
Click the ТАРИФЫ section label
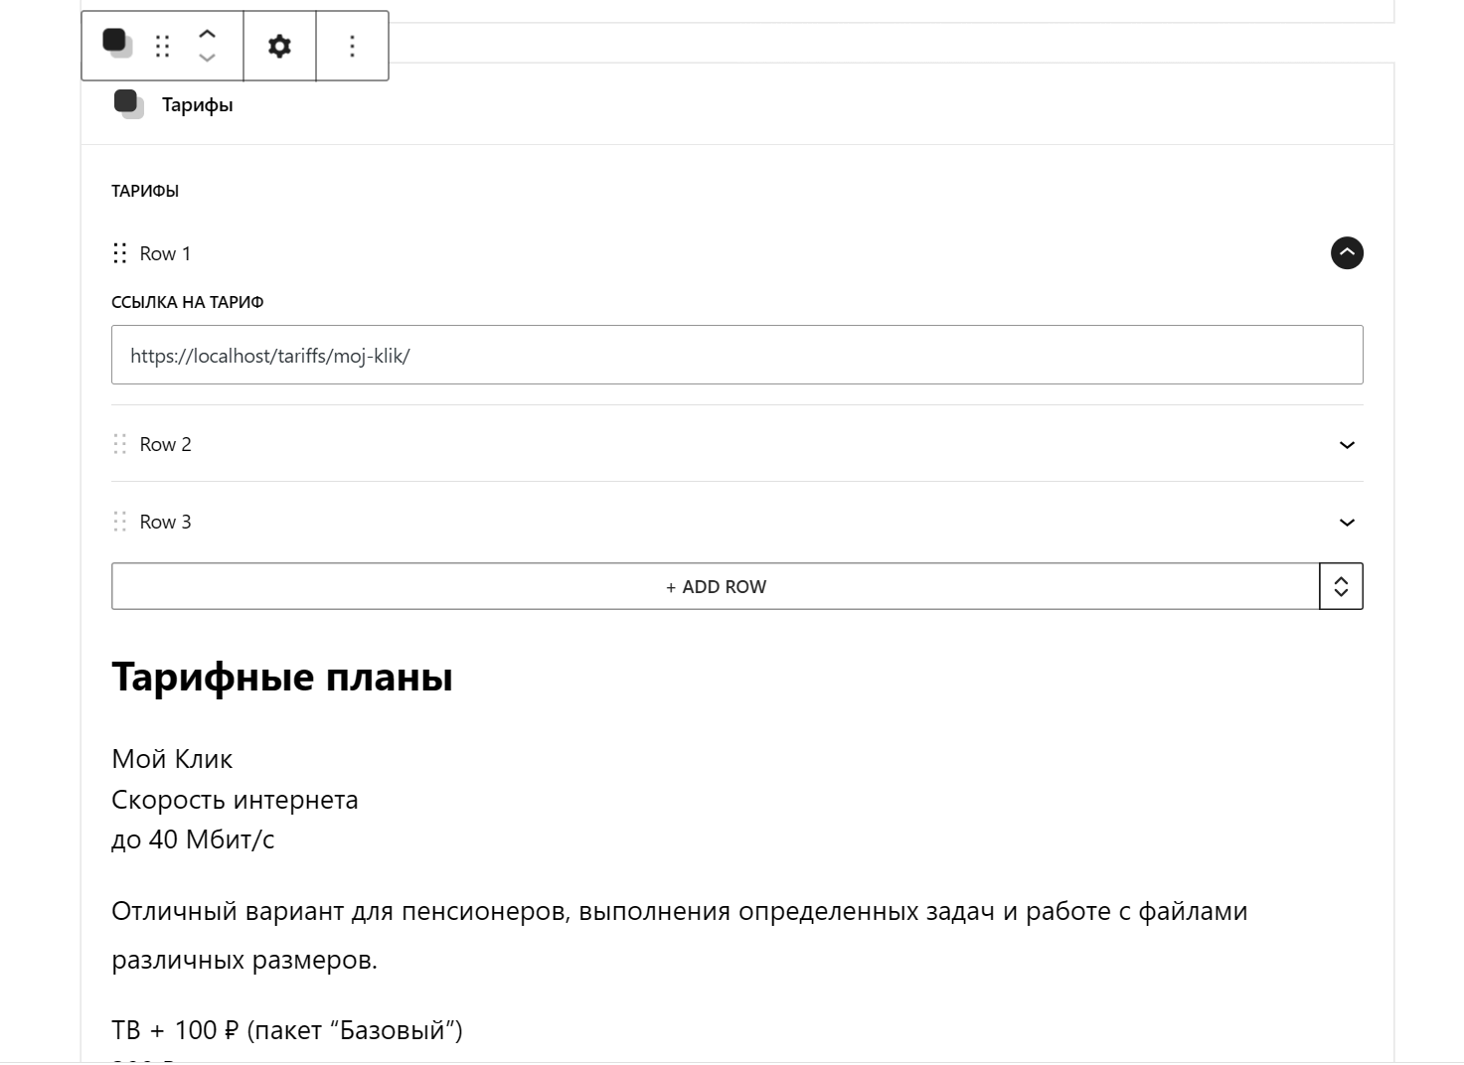tap(145, 191)
